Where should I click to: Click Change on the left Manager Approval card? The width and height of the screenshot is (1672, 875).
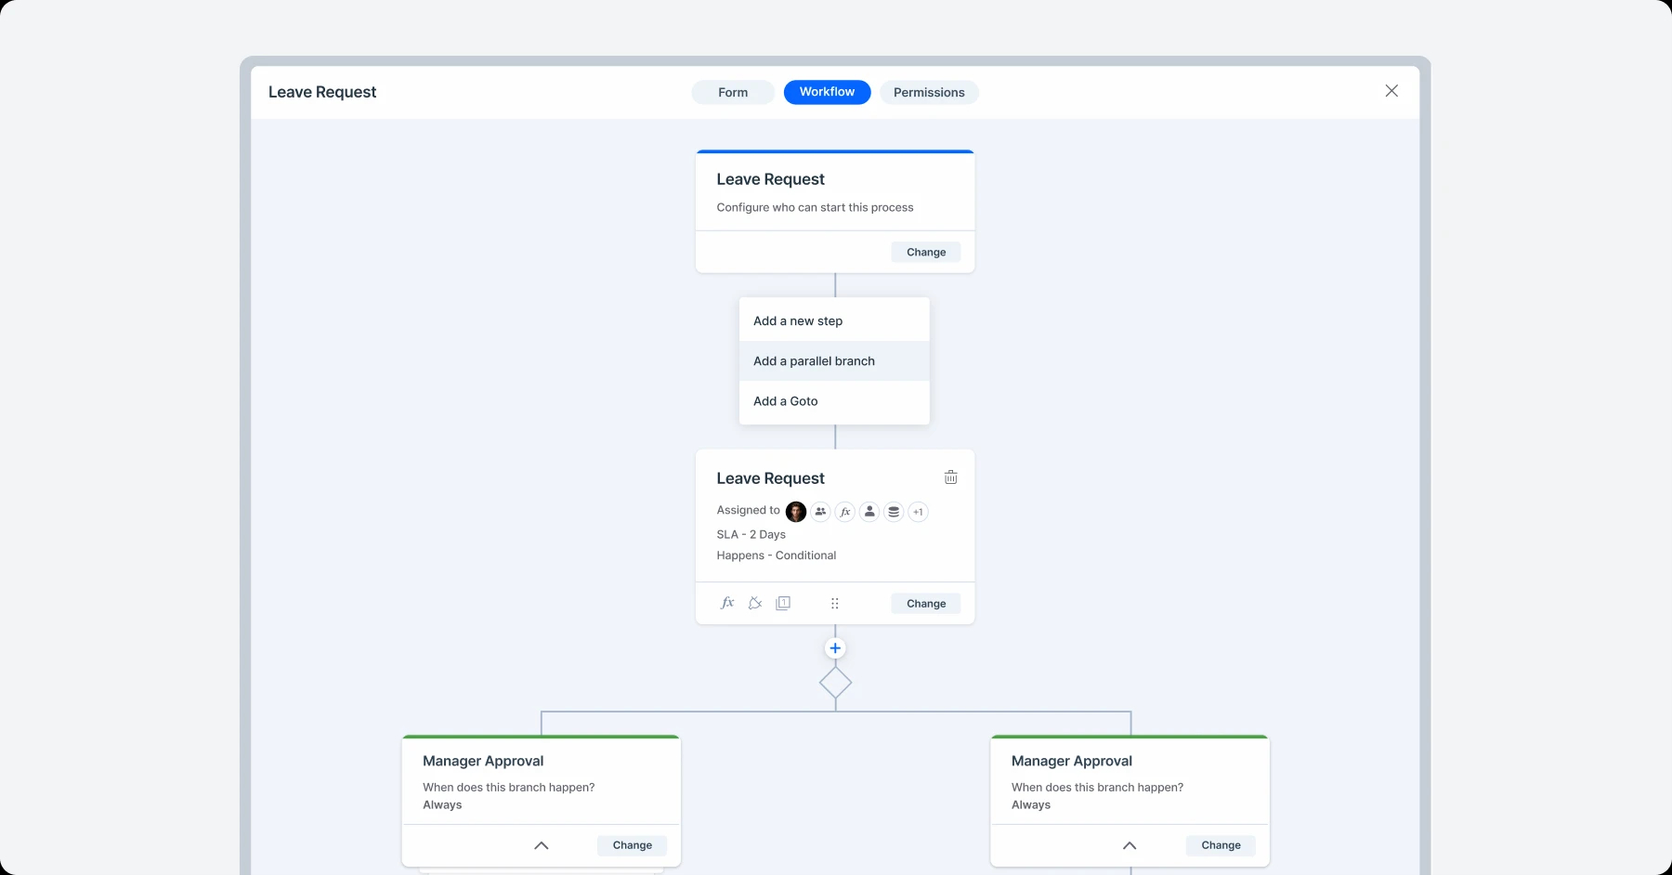point(633,845)
